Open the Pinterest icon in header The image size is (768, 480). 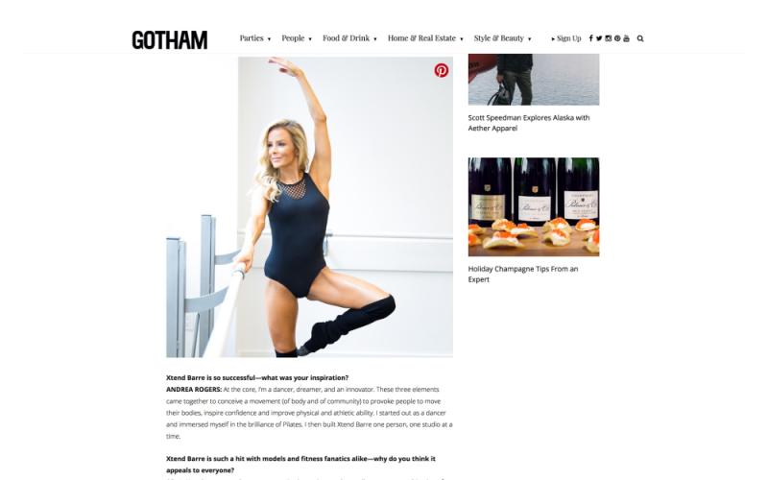coord(617,38)
